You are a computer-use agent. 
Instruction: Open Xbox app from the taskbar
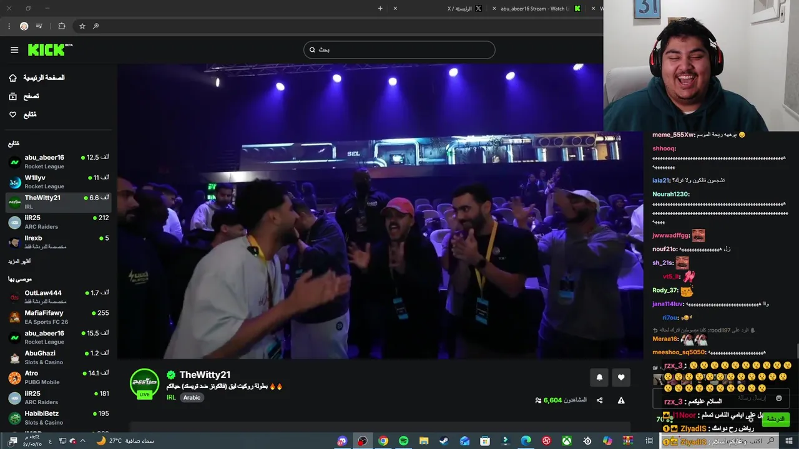point(567,441)
